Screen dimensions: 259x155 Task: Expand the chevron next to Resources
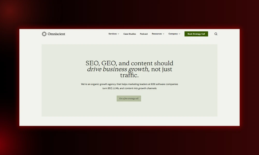coord(163,34)
